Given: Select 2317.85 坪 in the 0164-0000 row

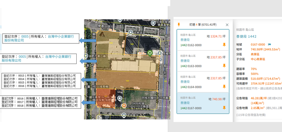Looking at the screenshot, I should (216, 78).
